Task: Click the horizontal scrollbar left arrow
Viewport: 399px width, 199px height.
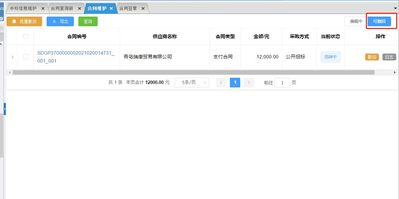Action: [10, 72]
